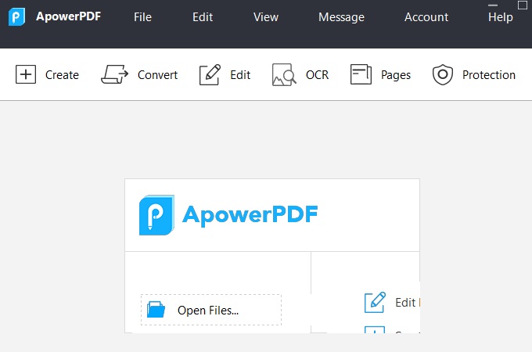Click the ApowerPDF logo icon in title bar

[16, 16]
